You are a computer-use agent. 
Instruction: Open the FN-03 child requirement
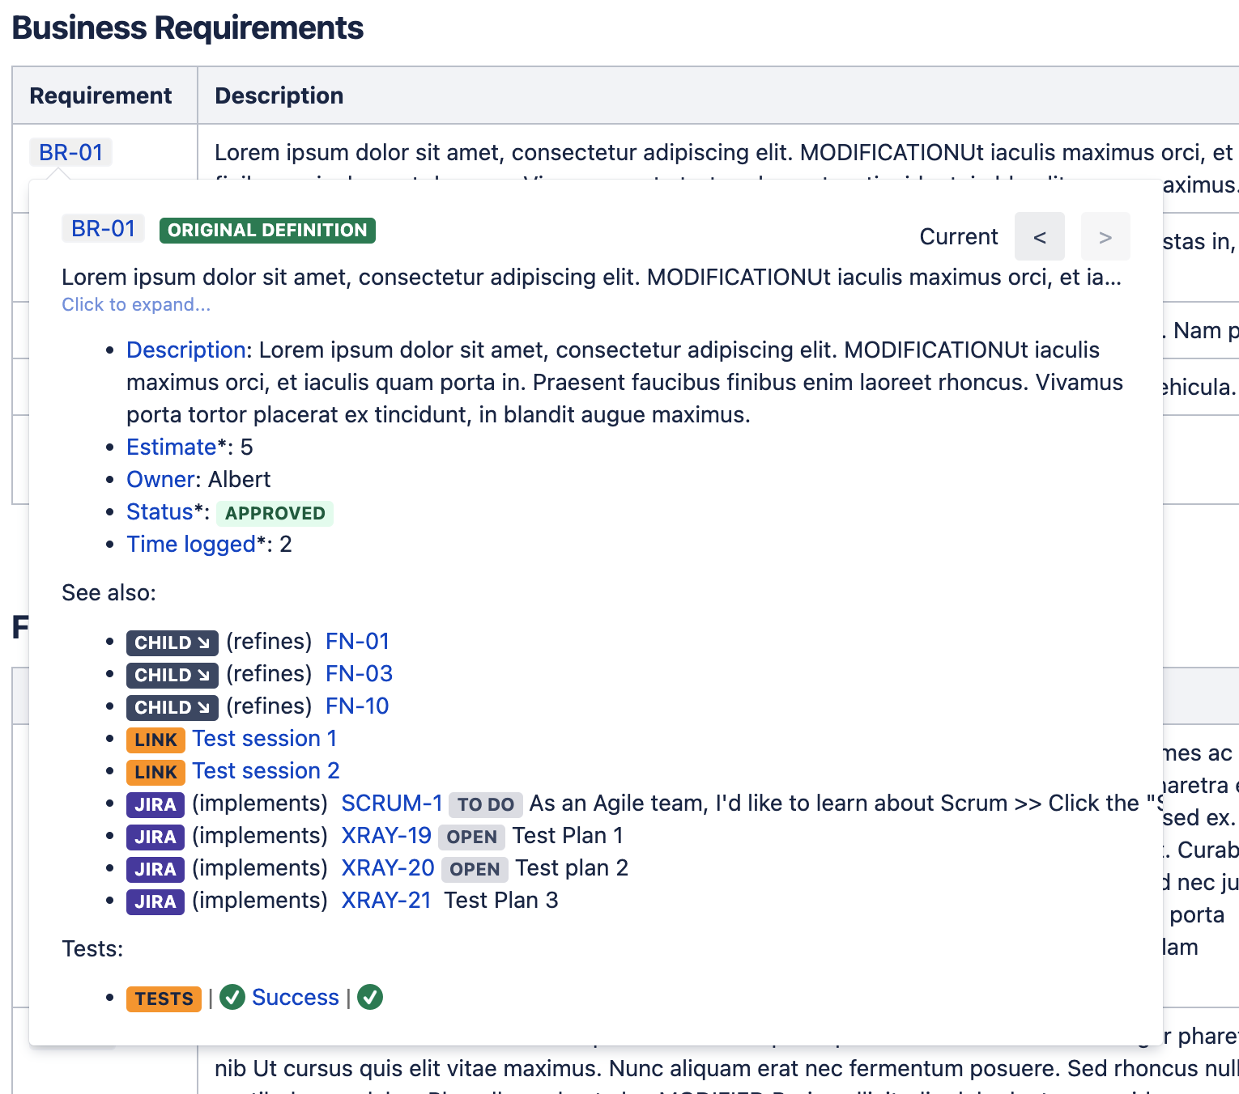point(359,673)
